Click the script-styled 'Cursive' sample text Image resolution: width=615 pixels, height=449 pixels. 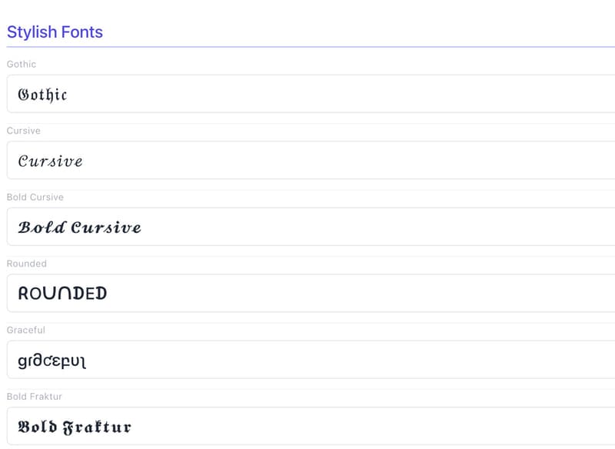pos(50,161)
